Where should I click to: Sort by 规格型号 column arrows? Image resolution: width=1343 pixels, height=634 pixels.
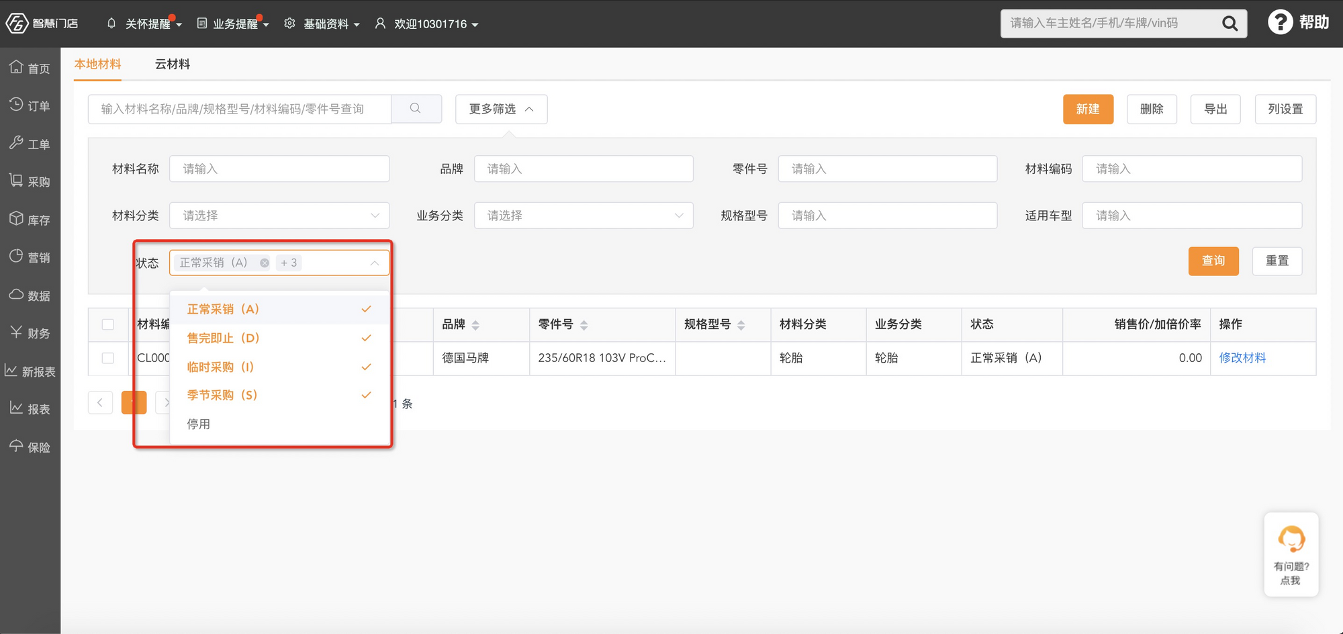[x=741, y=325]
